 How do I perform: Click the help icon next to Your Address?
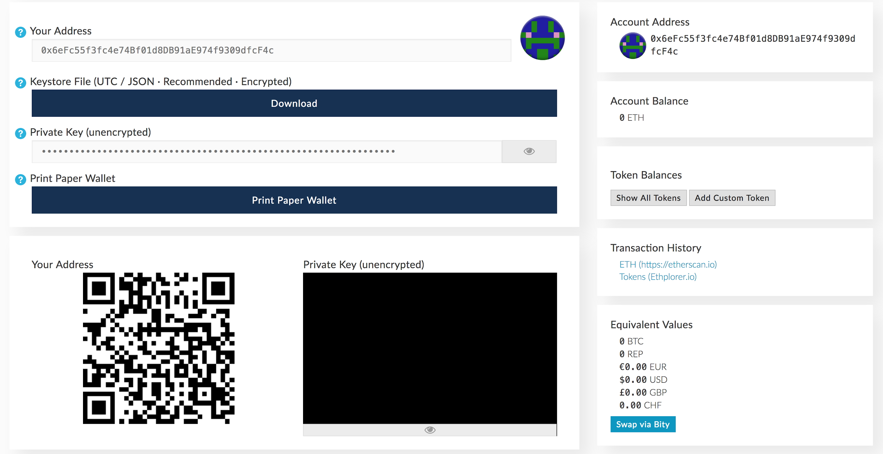[x=20, y=31]
